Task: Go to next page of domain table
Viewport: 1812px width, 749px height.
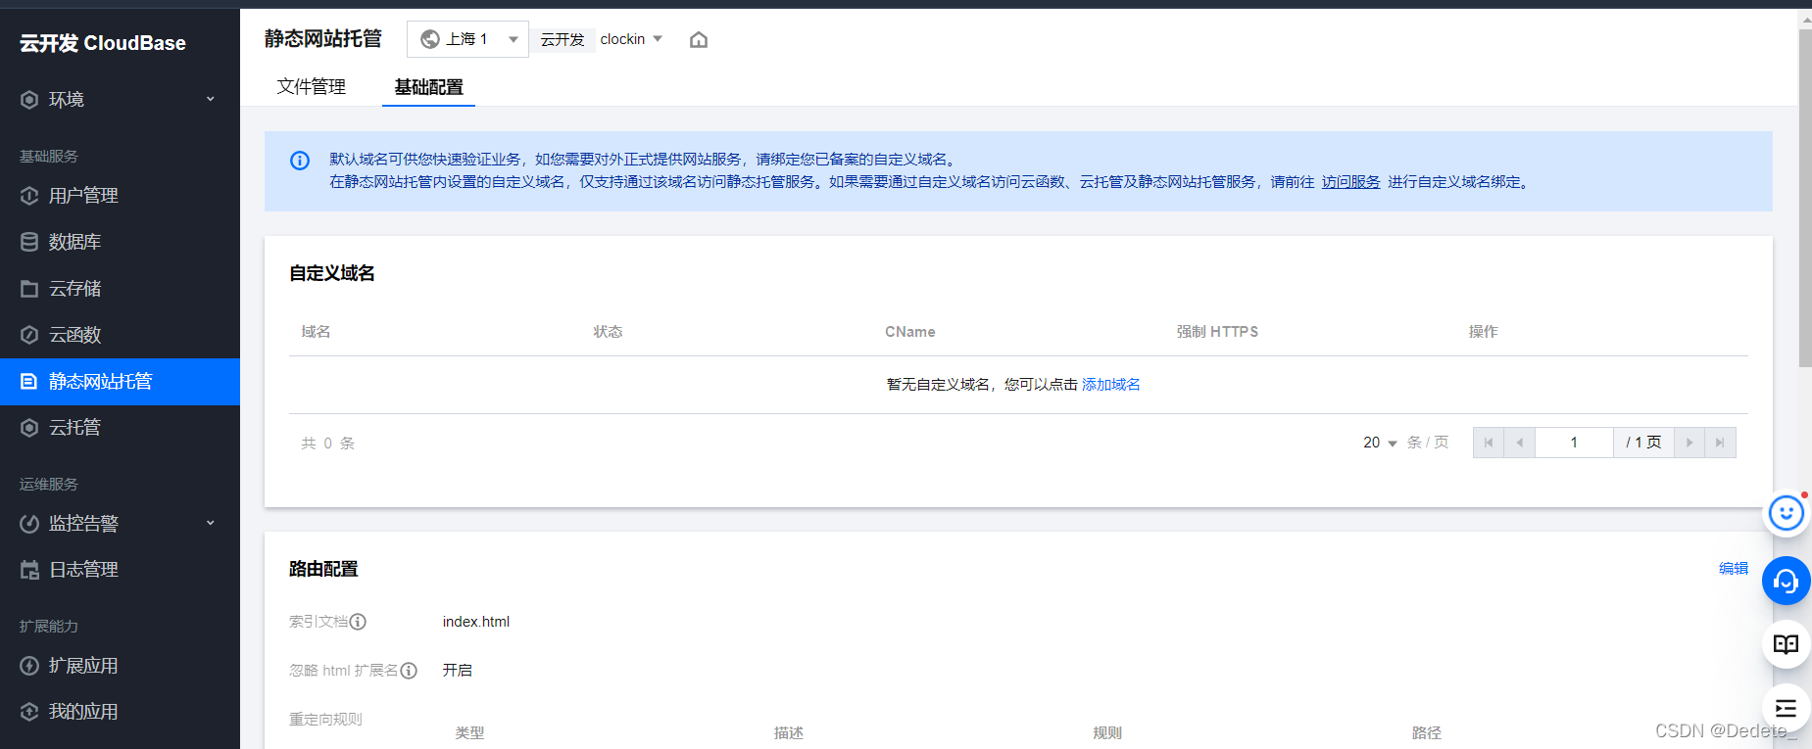Action: pyautogui.click(x=1690, y=443)
